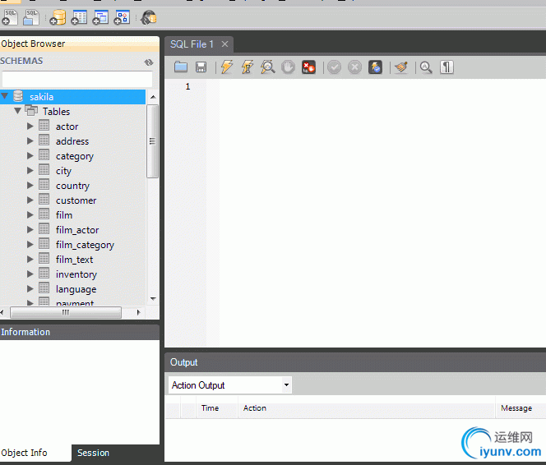
Task: Select the inventory table
Action: [76, 274]
